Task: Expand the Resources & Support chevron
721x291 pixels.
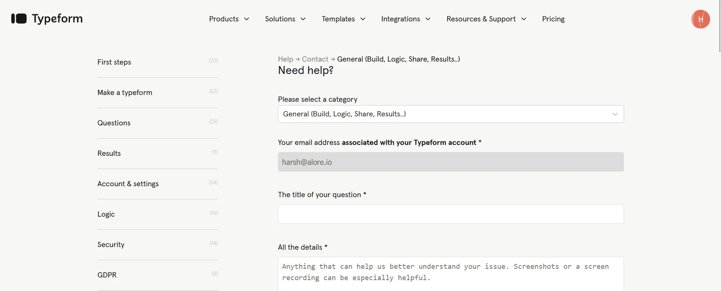Action: (x=524, y=19)
